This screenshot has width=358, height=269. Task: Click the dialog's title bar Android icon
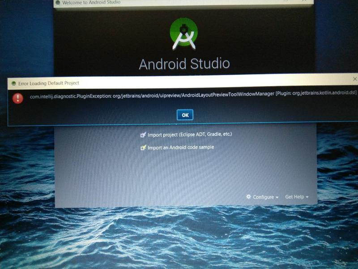point(14,83)
